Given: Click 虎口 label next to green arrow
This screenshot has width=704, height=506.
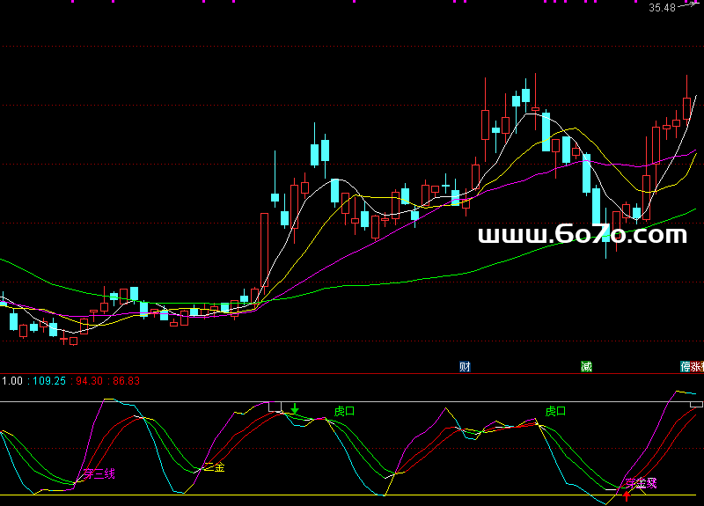Looking at the screenshot, I should 344,411.
